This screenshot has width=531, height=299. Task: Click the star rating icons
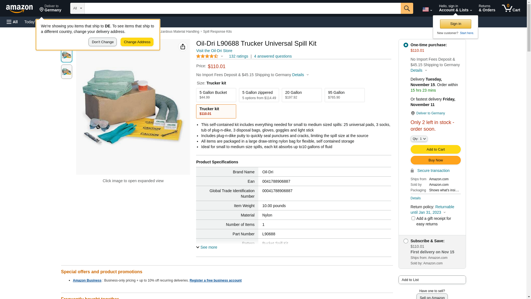(x=207, y=56)
